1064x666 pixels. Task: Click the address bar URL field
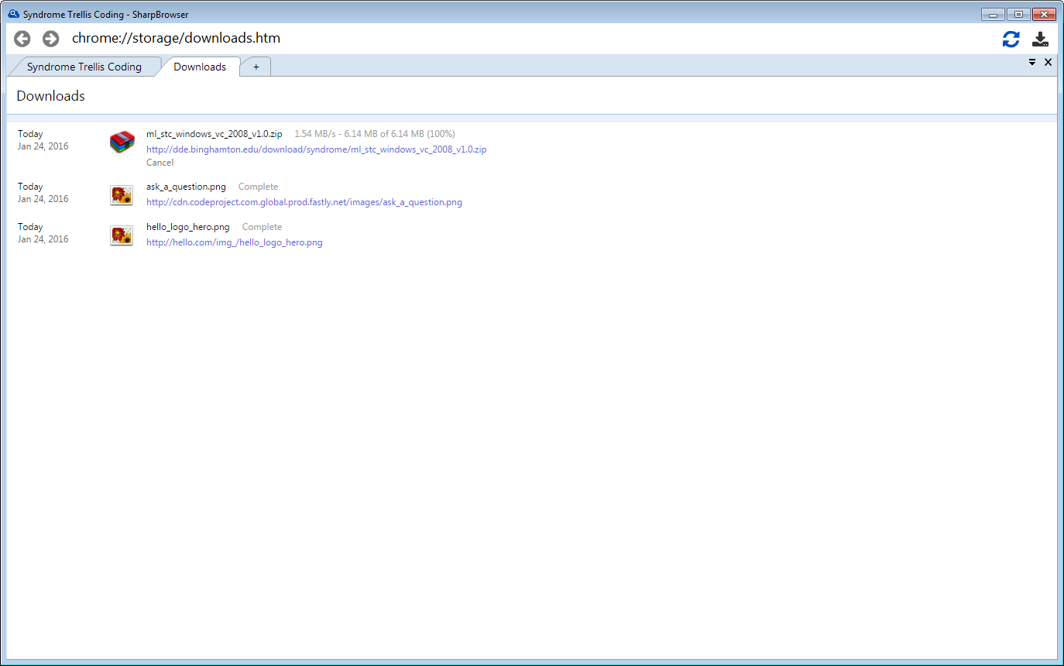click(465, 38)
